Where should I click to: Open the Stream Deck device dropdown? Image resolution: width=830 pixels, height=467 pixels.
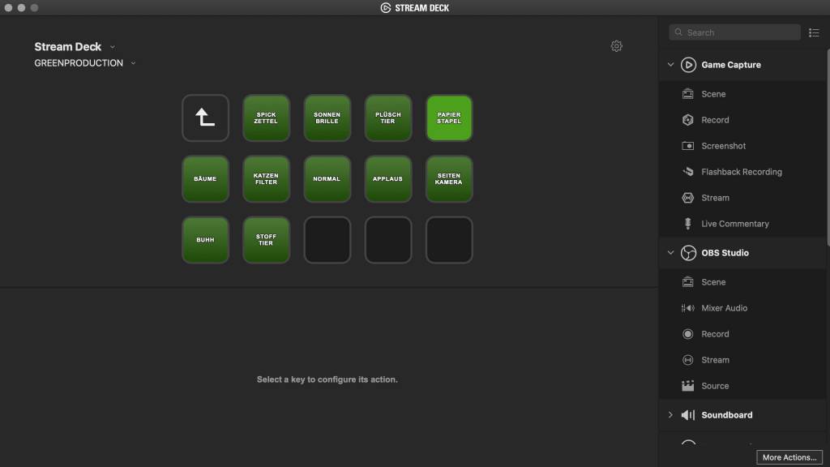tap(113, 47)
